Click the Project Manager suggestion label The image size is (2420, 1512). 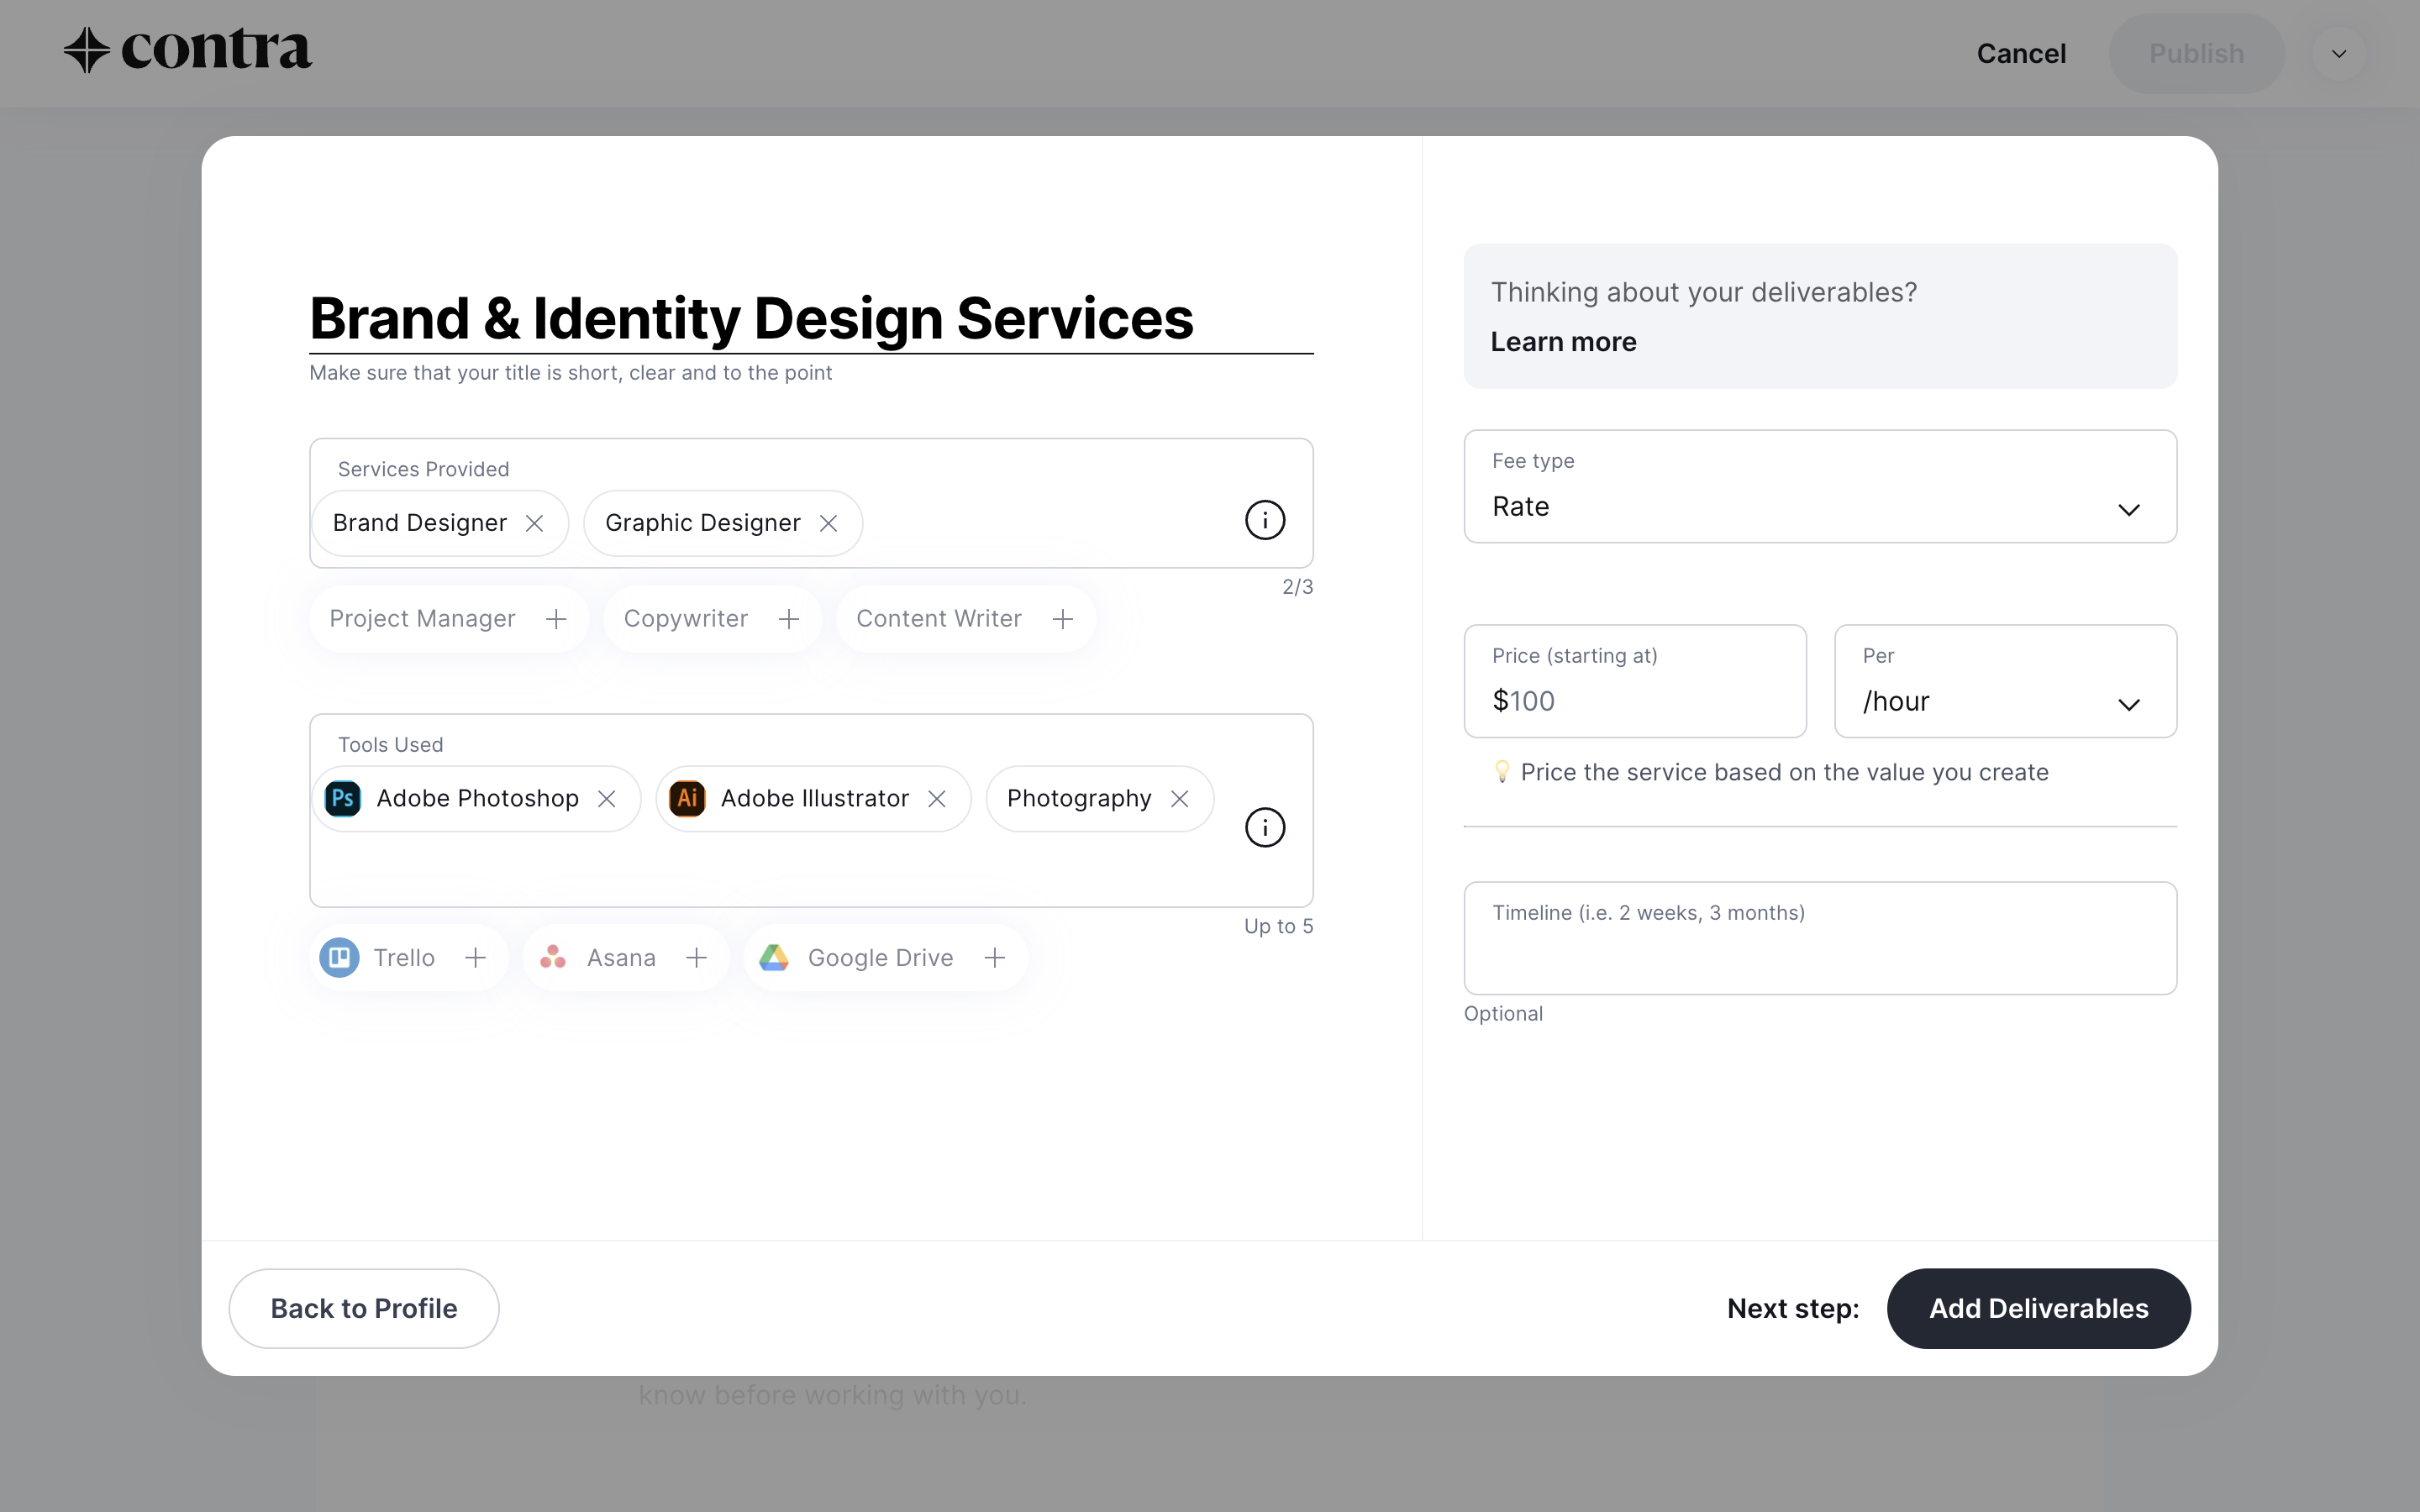click(x=422, y=619)
